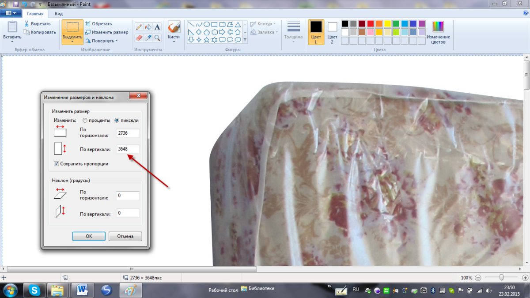Click Вырезать scissors icon
Screen dimensions: 530x298
tap(27, 24)
